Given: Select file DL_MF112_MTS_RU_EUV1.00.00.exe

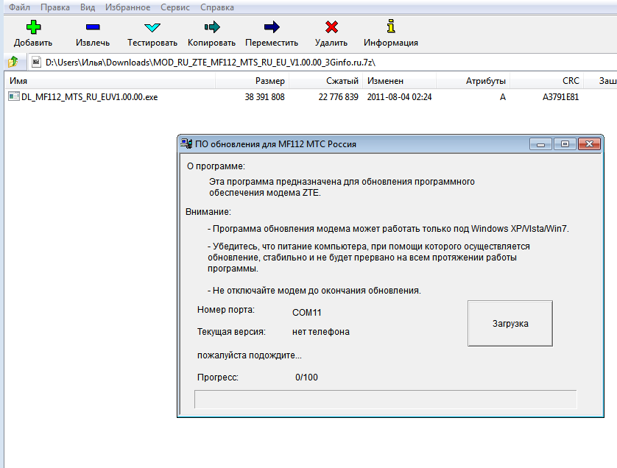Looking at the screenshot, I should tap(89, 96).
